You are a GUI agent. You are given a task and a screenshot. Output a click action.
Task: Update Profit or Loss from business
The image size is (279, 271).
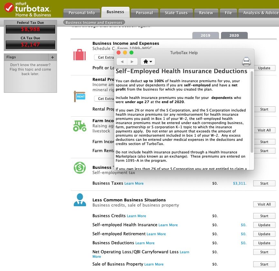(x=264, y=68)
